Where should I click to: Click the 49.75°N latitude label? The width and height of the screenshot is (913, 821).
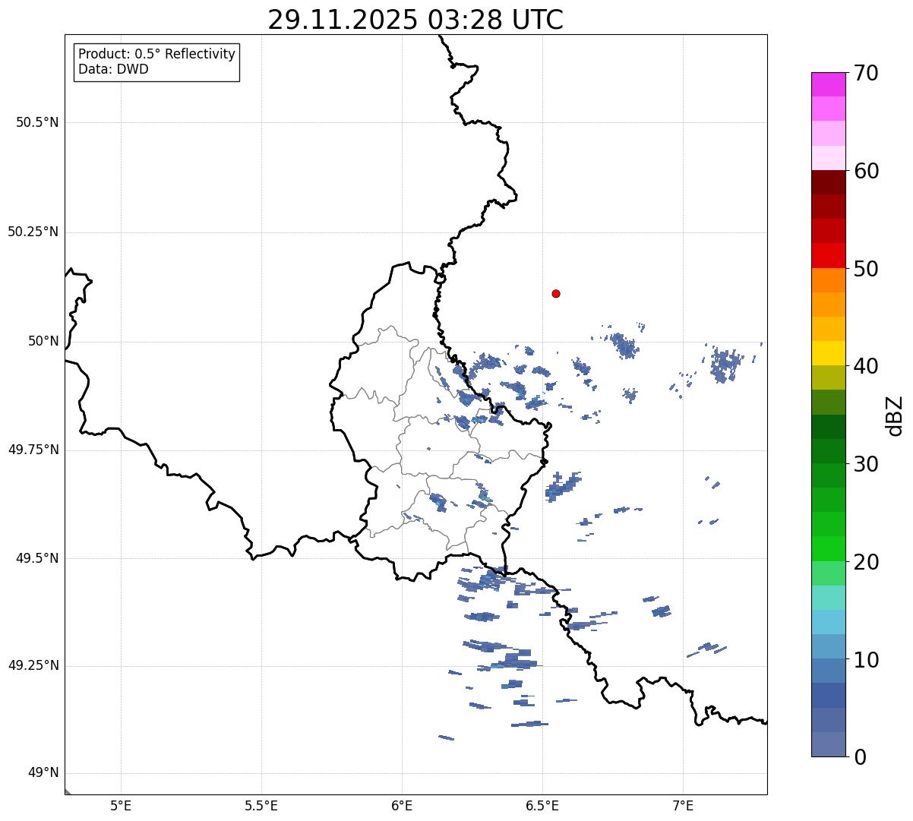[x=33, y=450]
